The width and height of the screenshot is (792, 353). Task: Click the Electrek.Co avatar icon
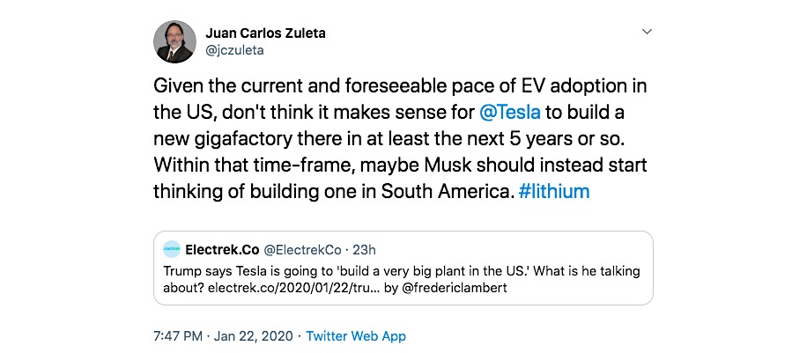(x=172, y=249)
